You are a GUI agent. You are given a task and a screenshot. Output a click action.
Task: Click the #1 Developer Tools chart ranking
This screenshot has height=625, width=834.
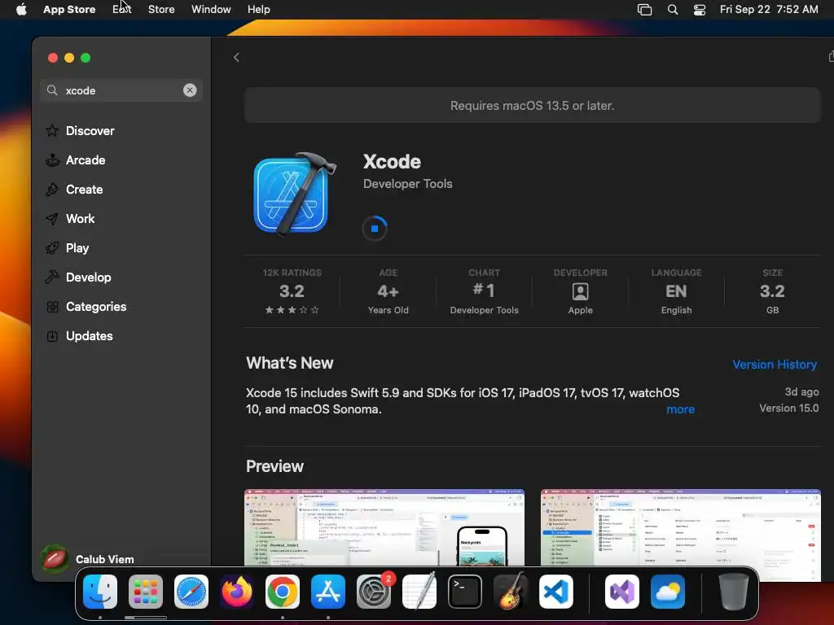(x=484, y=291)
